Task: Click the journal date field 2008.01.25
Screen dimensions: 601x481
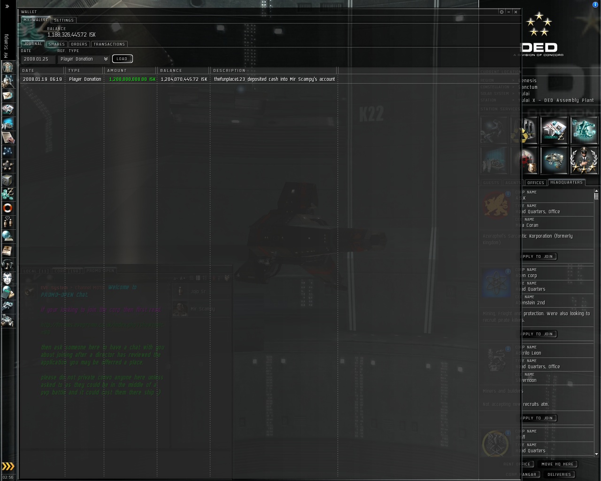Action: 38,59
